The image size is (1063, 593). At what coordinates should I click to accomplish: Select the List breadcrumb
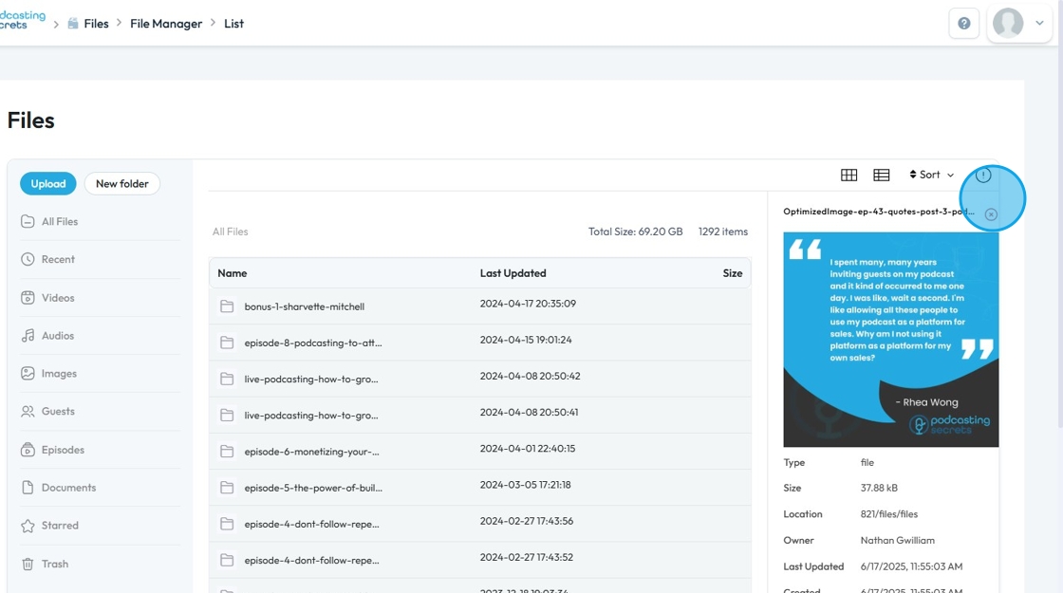click(x=233, y=24)
